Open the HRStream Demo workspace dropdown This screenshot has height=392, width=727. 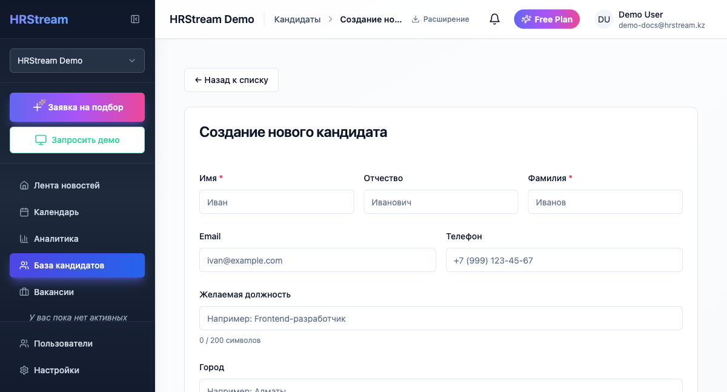click(x=77, y=61)
